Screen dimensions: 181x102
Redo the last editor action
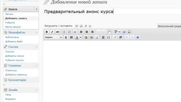[x=132, y=37]
